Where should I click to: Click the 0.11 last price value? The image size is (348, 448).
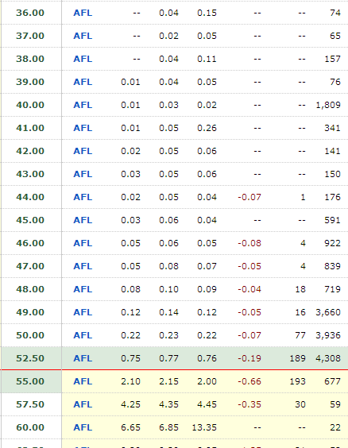207,59
